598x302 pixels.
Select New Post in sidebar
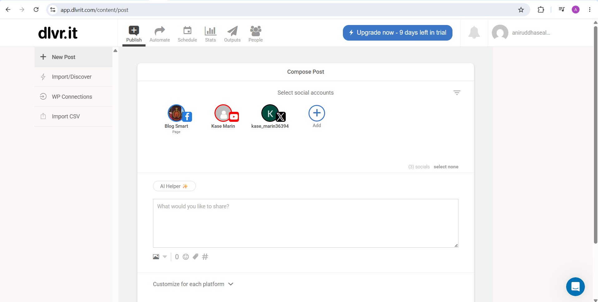(73, 57)
